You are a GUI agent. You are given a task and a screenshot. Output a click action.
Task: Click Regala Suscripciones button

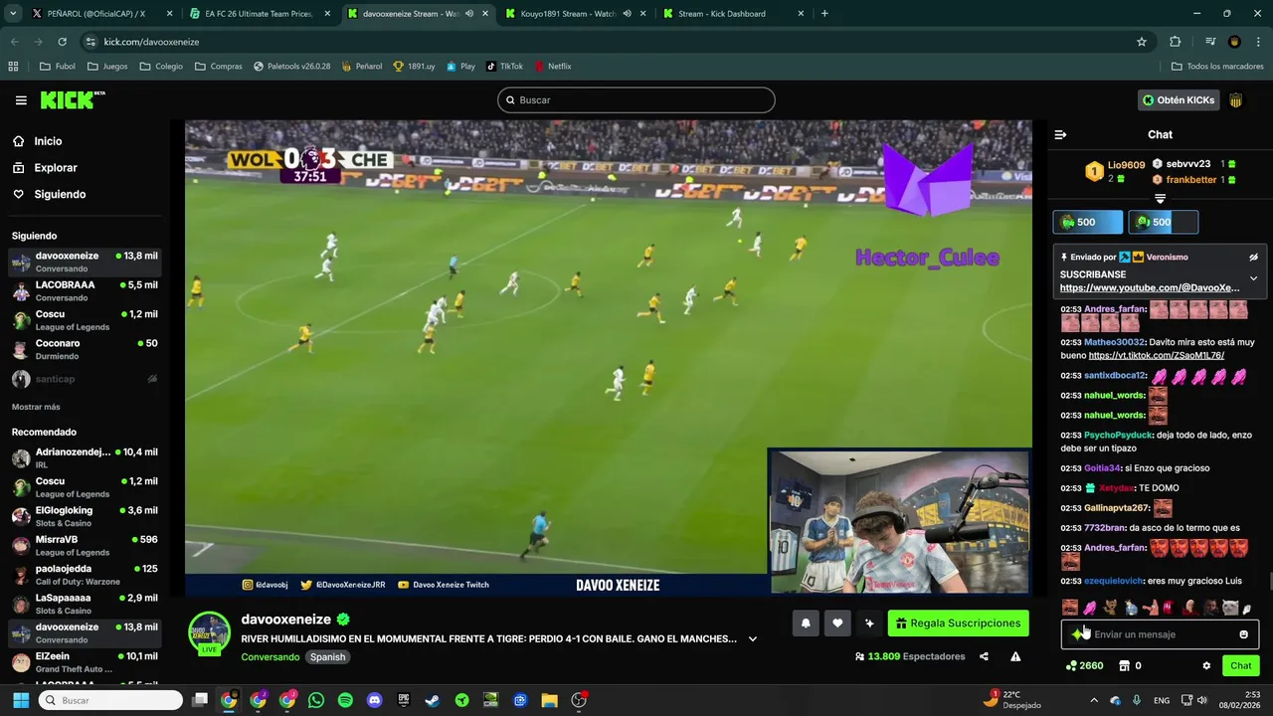point(958,624)
